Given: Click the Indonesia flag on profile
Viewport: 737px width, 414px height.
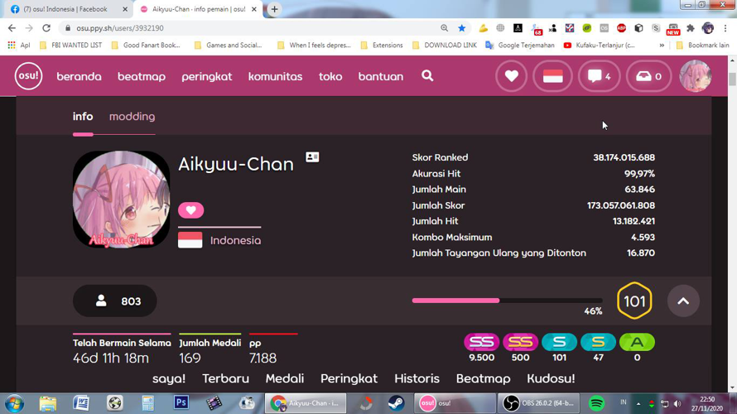Looking at the screenshot, I should click(x=190, y=240).
